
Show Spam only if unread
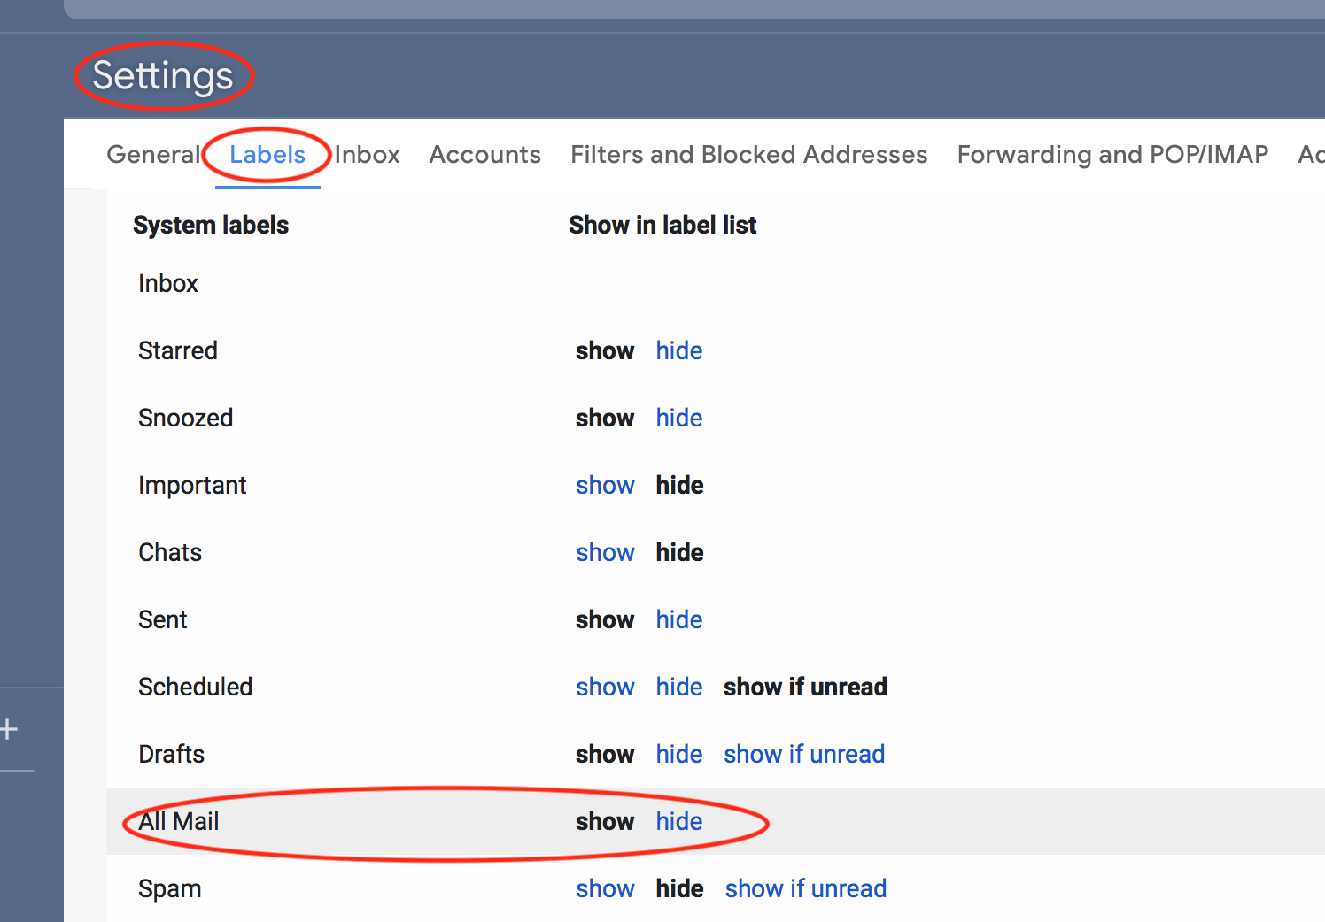click(805, 888)
